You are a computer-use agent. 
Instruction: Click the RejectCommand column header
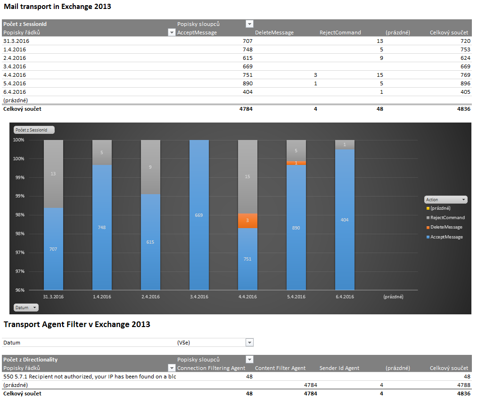pos(340,33)
